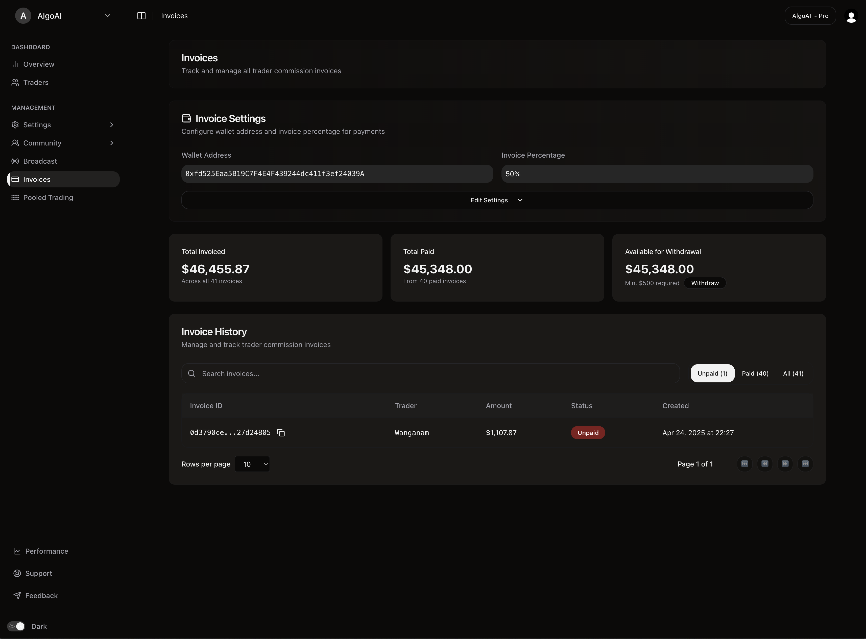Image resolution: width=866 pixels, height=639 pixels.
Task: Open the Rows per page selector
Action: tap(253, 464)
